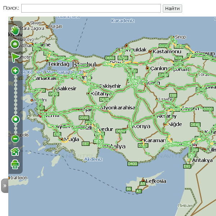Expand the side panel with double-arrow tab
This screenshot has width=216, height=216.
(5, 186)
